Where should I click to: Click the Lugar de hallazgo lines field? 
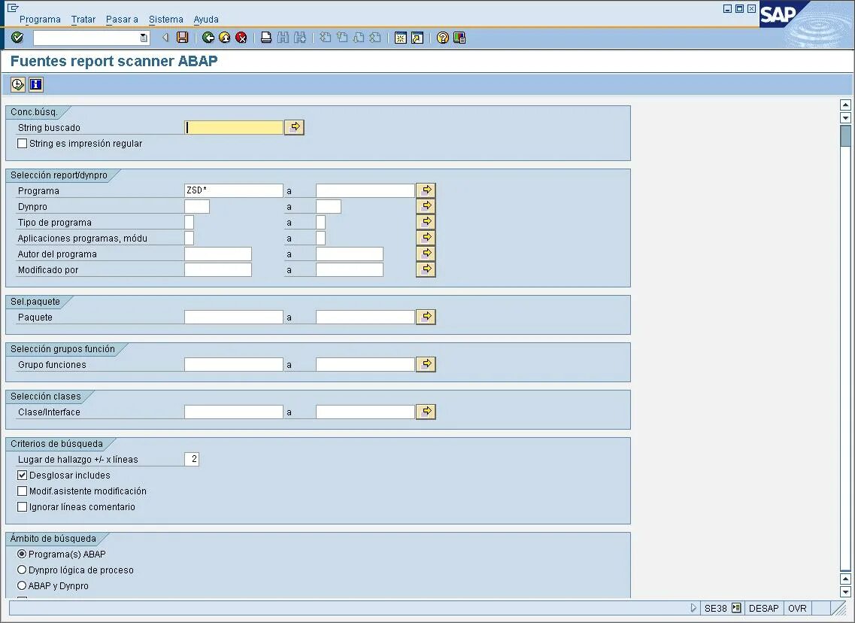coord(192,459)
